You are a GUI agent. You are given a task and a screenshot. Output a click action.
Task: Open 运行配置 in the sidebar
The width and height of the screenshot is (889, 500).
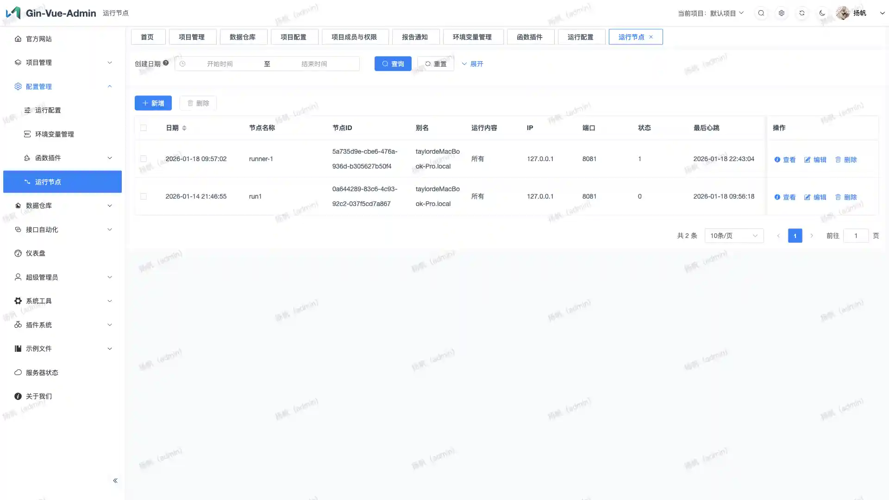(48, 110)
